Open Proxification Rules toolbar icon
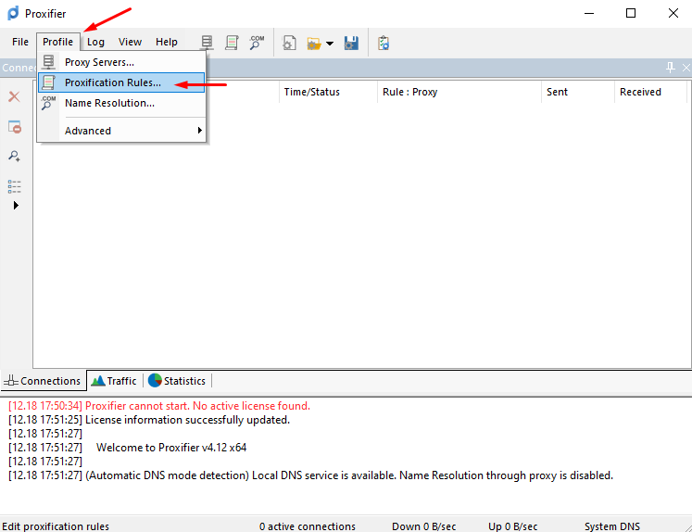 click(x=232, y=43)
